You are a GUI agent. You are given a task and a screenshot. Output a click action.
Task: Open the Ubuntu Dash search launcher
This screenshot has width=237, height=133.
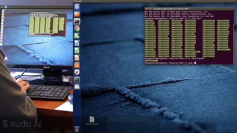77,7
